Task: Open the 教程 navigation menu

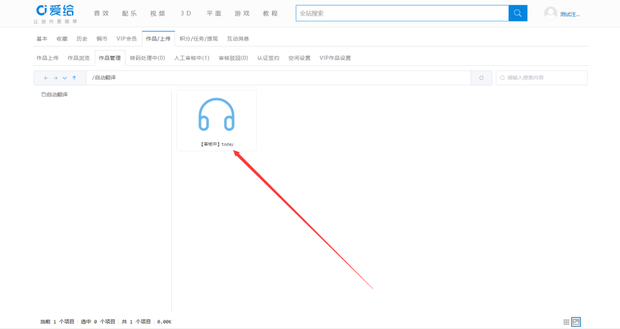Action: click(x=270, y=13)
